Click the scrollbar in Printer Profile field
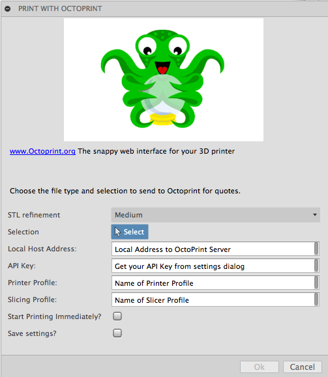The height and width of the screenshot is (377, 328). coord(316,283)
